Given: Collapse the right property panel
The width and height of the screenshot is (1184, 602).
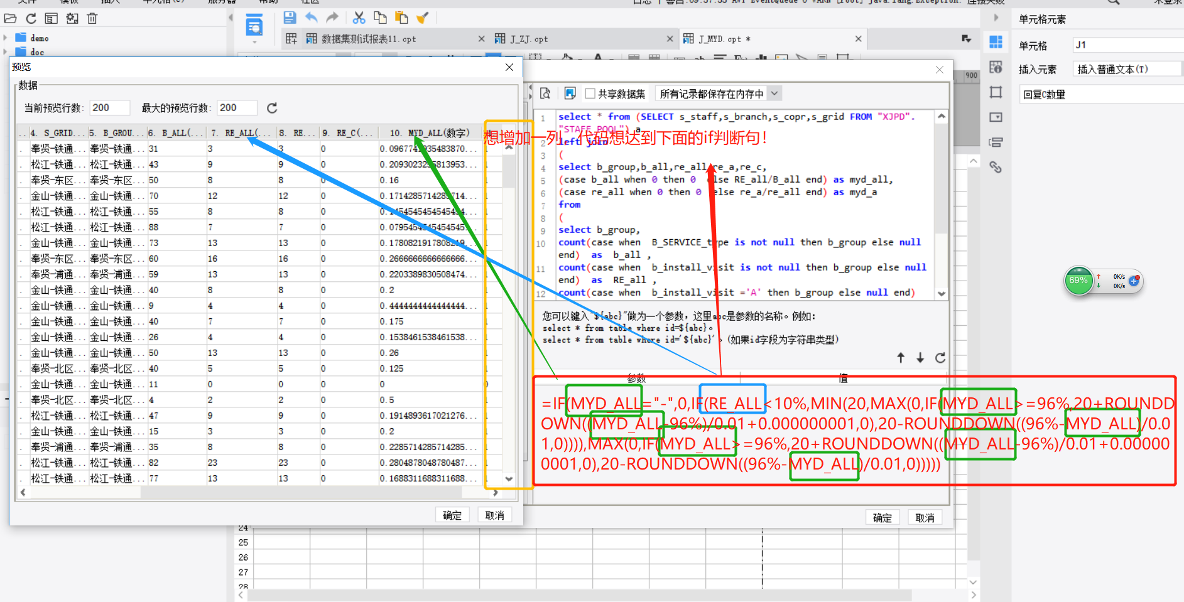Looking at the screenshot, I should 996,18.
